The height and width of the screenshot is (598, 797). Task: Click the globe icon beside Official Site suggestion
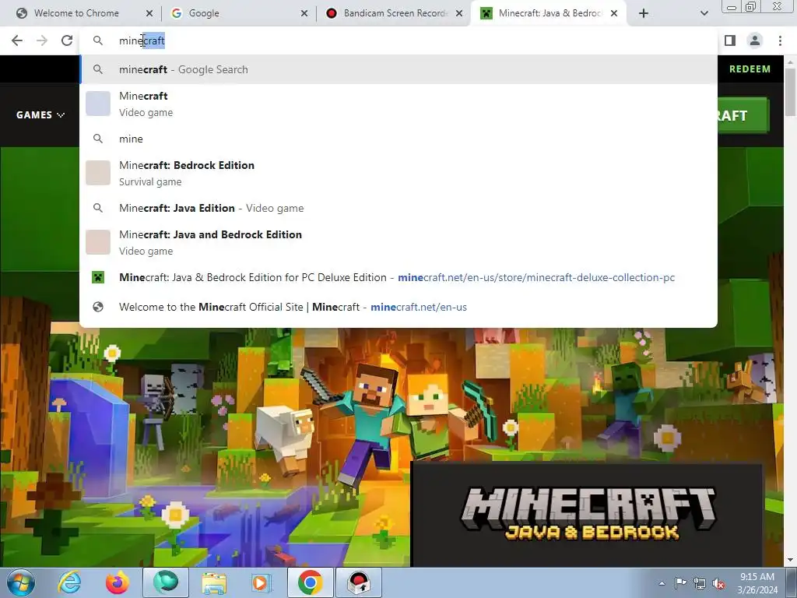(98, 307)
